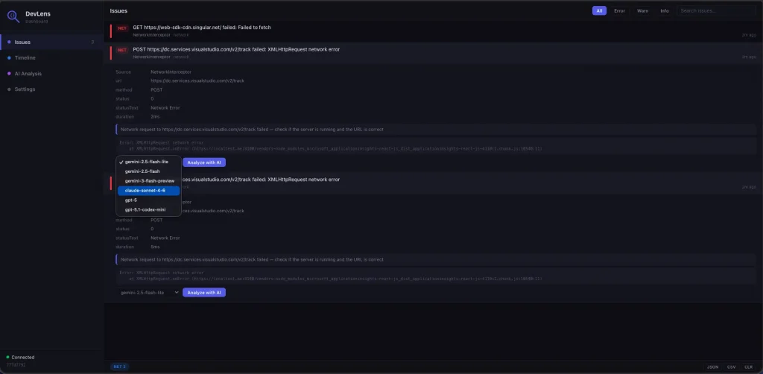Select claude-sonnet-4-6 from the model list
This screenshot has height=374, width=763.
(148, 191)
